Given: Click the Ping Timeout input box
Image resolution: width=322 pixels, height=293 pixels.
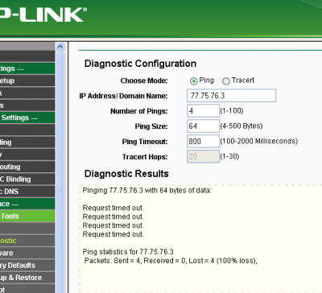Looking at the screenshot, I should pos(203,141).
